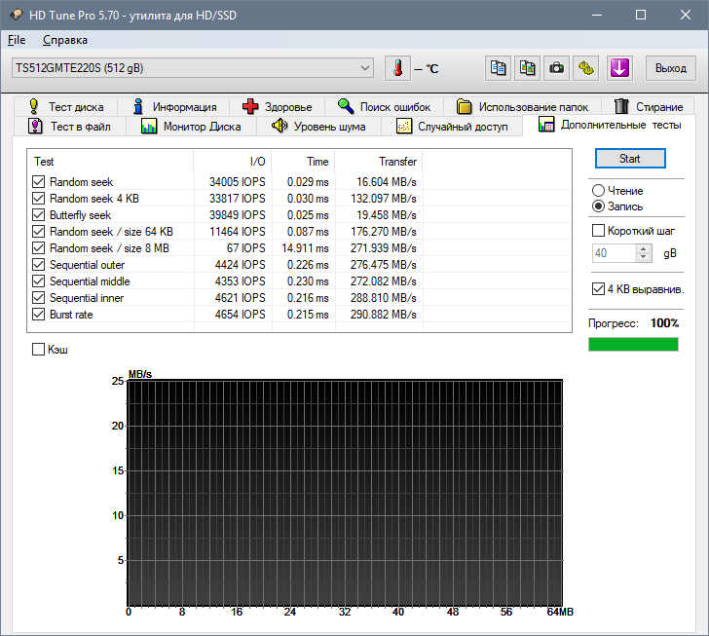
Task: Switch to the Информация tab
Action: 173,107
